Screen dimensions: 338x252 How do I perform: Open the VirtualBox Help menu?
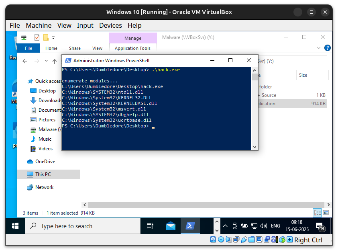click(x=134, y=25)
